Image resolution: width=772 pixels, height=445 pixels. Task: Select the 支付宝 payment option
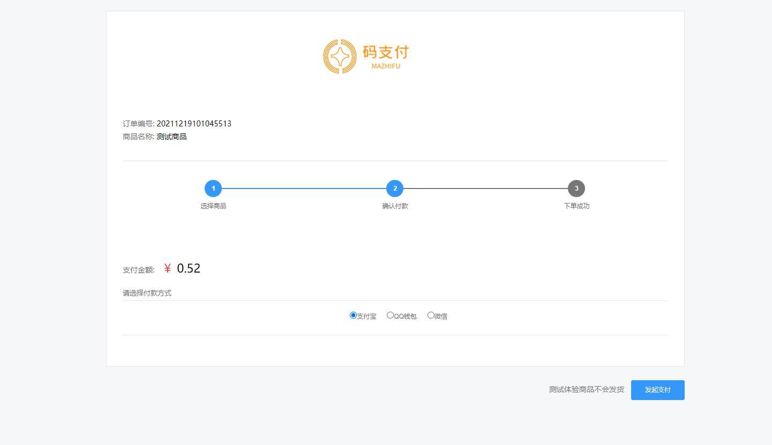pyautogui.click(x=353, y=315)
